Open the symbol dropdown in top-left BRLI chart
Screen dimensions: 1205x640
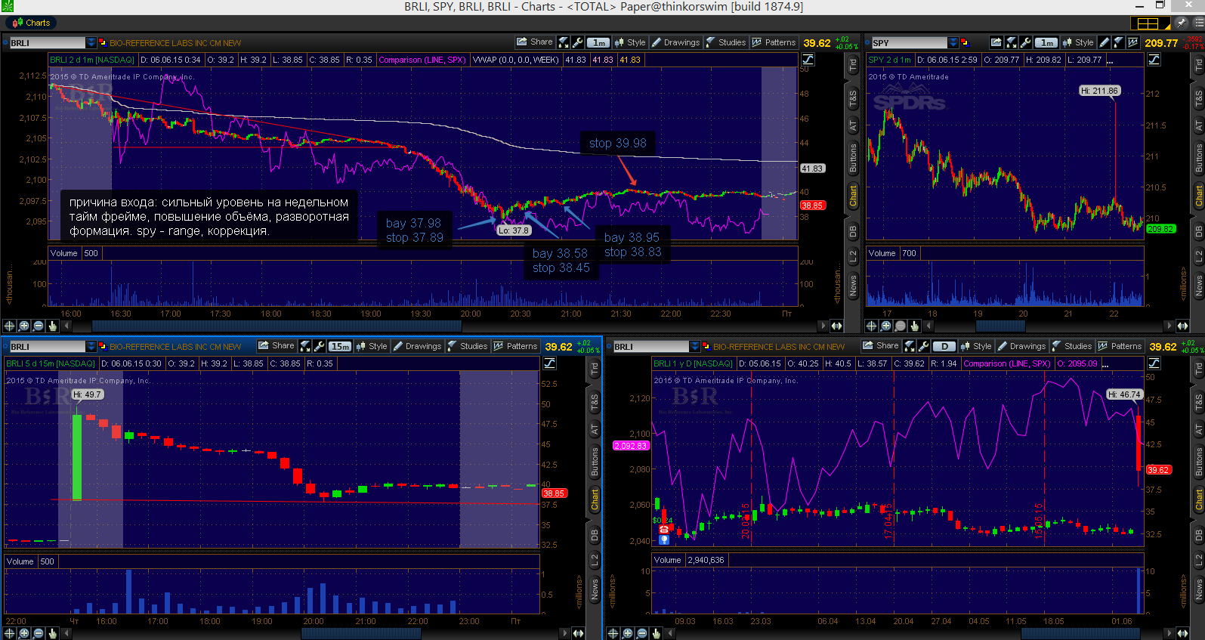coord(91,43)
